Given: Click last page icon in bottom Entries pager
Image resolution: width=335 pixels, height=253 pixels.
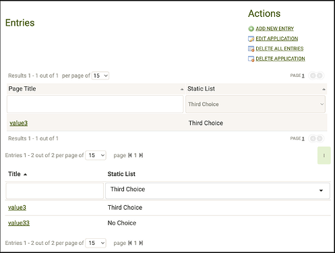Looking at the screenshot, I should [141, 243].
